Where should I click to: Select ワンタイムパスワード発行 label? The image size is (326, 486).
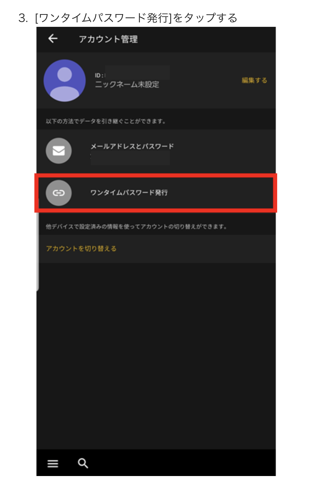[129, 193]
